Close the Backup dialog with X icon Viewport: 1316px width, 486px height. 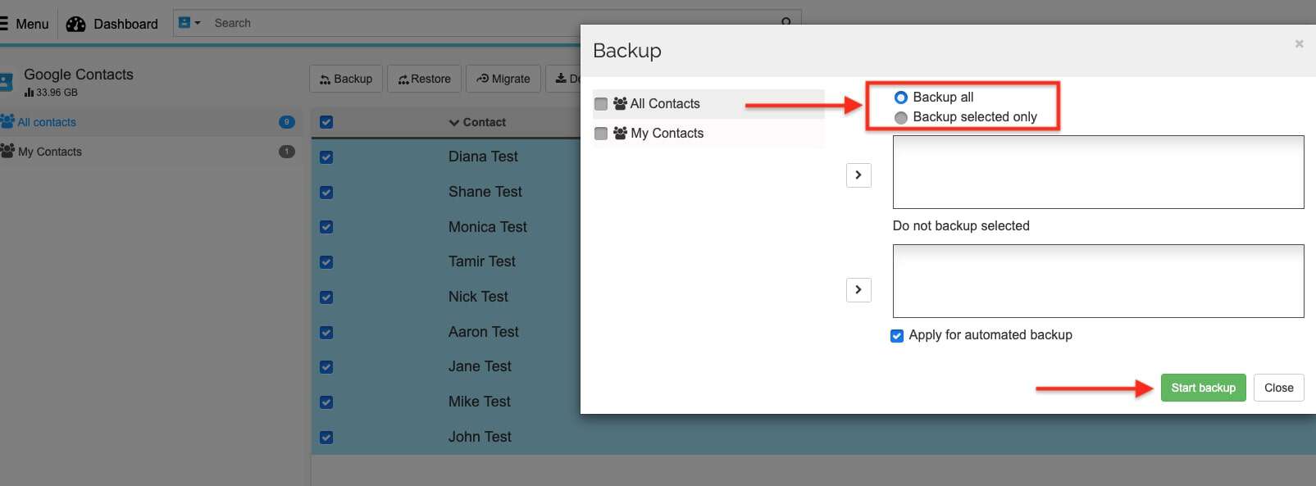(1299, 44)
